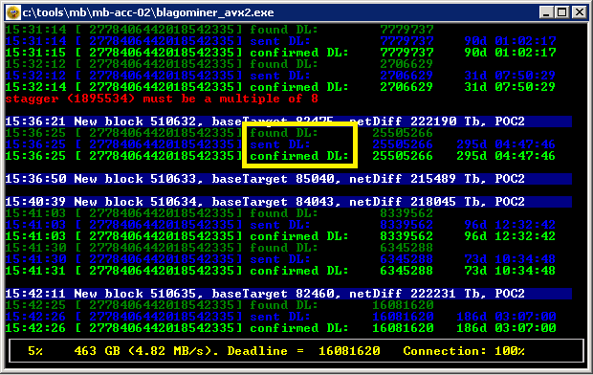Click the 15:42:26 confirmed DL 16081620 line
The height and width of the screenshot is (375, 593).
click(x=280, y=328)
